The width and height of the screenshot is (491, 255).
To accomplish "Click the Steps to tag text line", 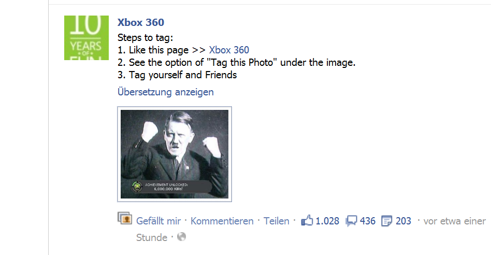I will (146, 38).
